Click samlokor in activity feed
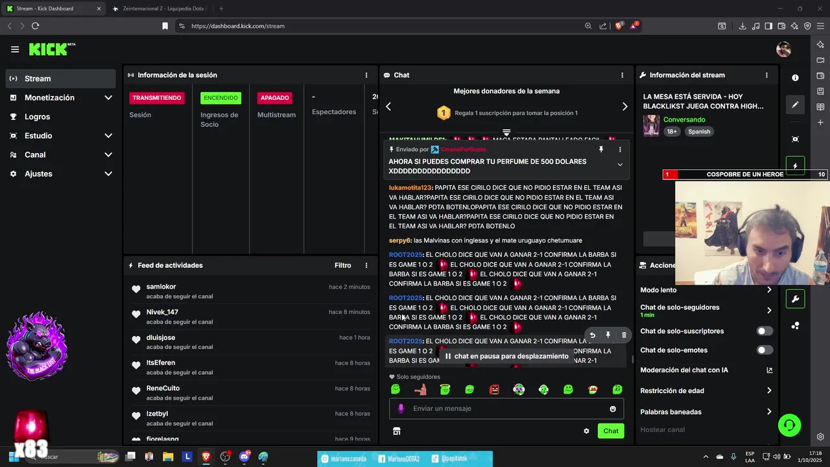Image resolution: width=830 pixels, height=467 pixels. tap(161, 287)
